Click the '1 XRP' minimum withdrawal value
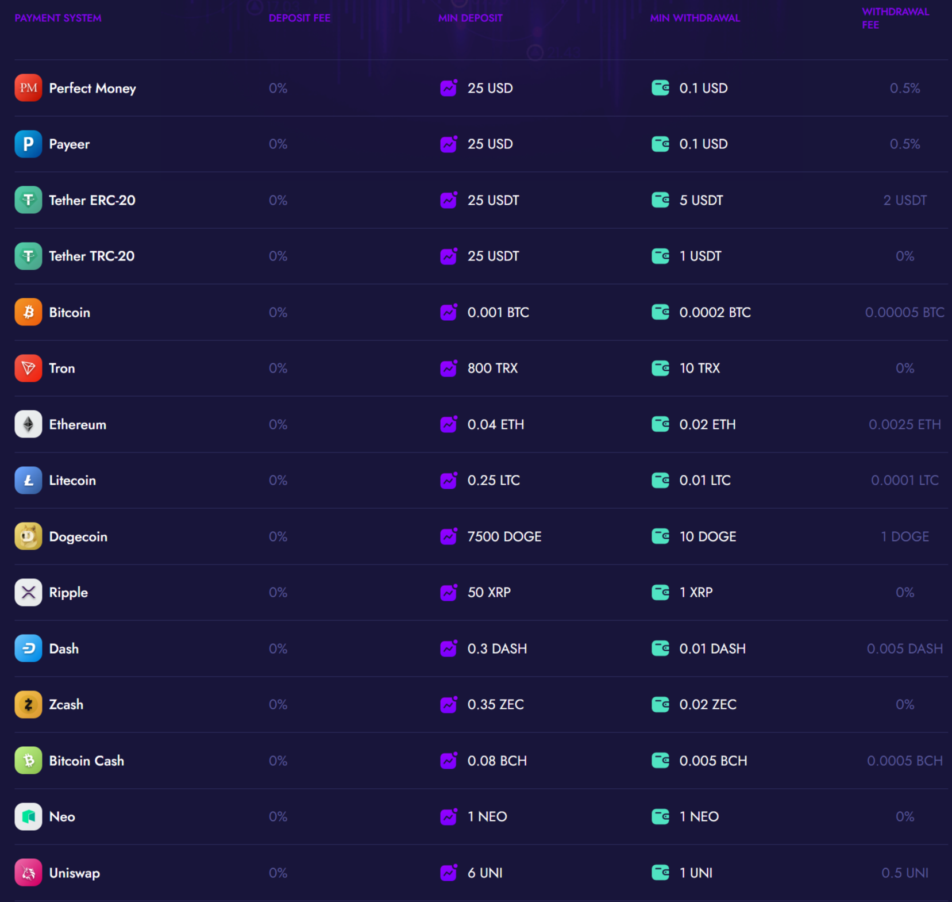The image size is (952, 902). pyautogui.click(x=696, y=592)
